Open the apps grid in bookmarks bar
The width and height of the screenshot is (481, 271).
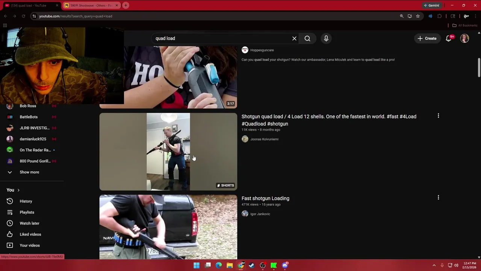(x=5, y=25)
